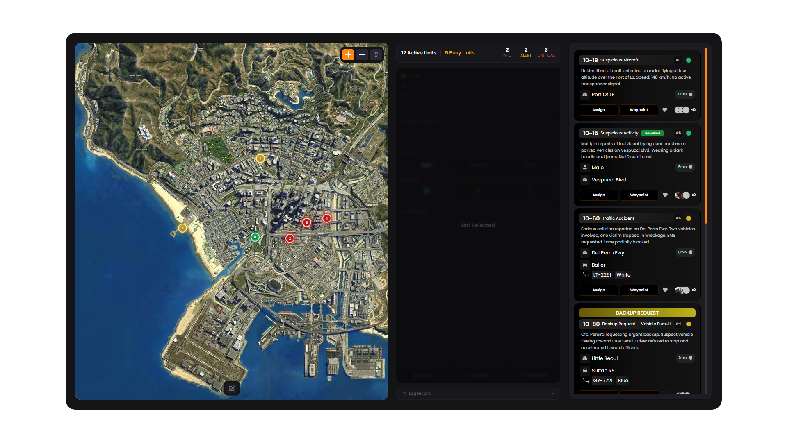The width and height of the screenshot is (787, 442).
Task: Expand the dropdown arrow on Traffic Accident card
Action: pos(665,290)
